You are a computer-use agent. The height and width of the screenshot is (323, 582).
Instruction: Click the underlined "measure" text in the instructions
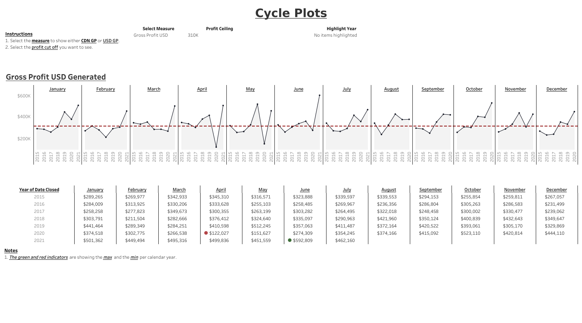pos(40,41)
